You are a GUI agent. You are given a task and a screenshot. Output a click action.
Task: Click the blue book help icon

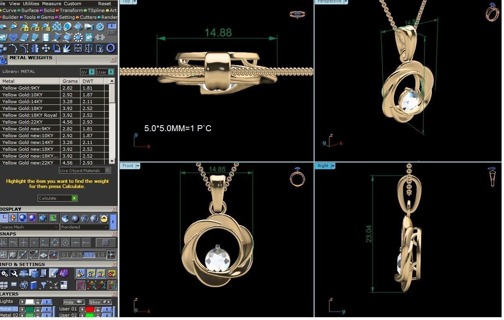33,285
